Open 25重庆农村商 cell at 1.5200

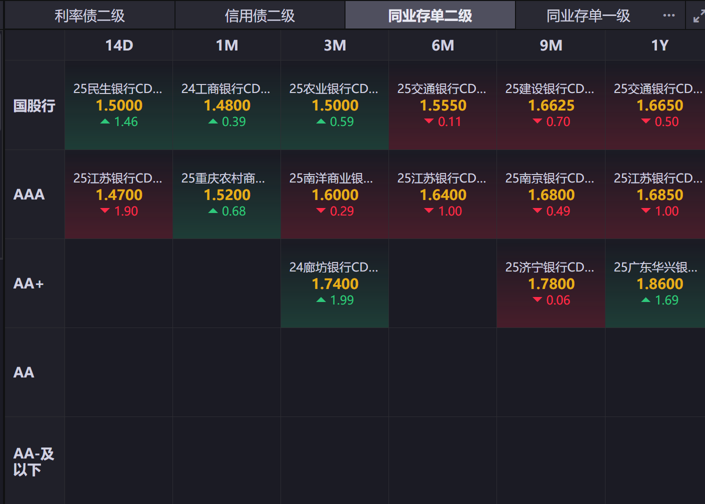coord(227,194)
